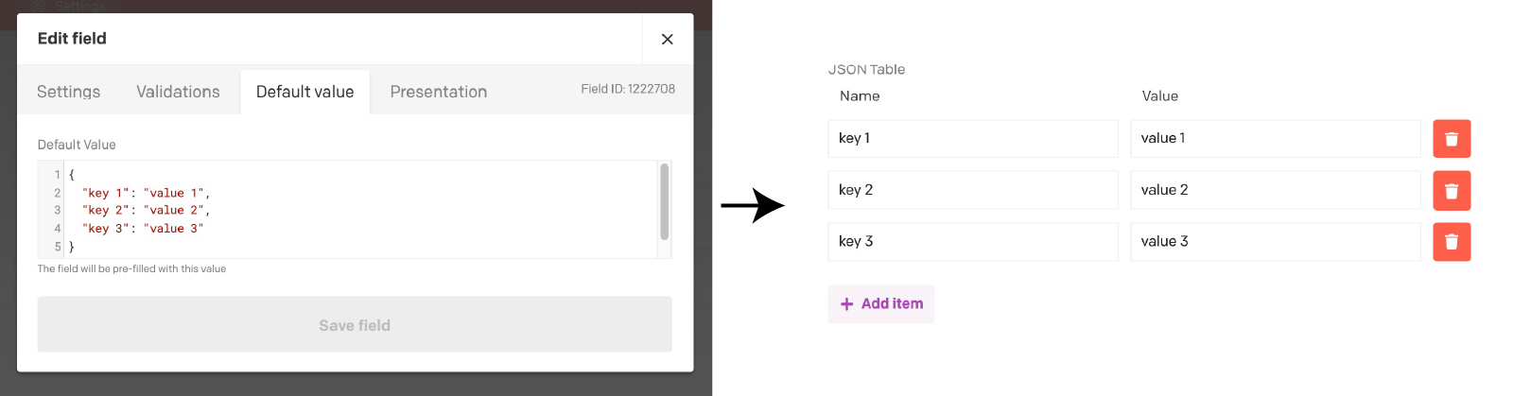Click the plus icon beside Add item
The width and height of the screenshot is (1531, 396).
tap(846, 304)
